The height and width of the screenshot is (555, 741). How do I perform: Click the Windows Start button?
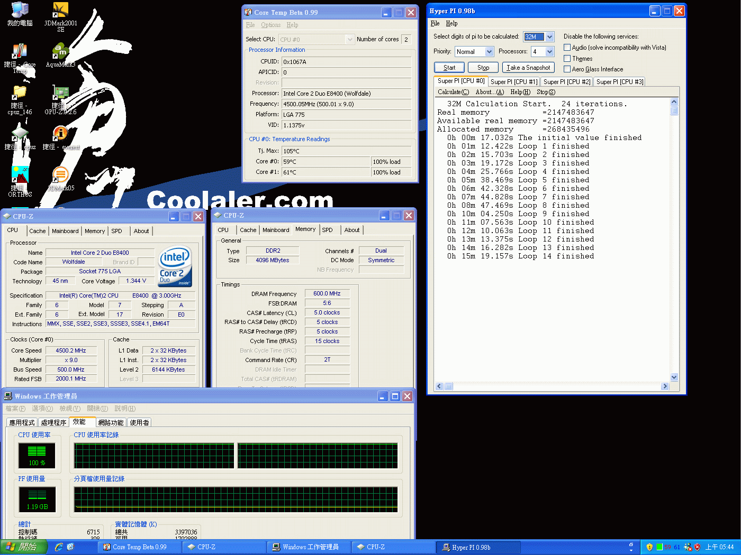tap(23, 547)
